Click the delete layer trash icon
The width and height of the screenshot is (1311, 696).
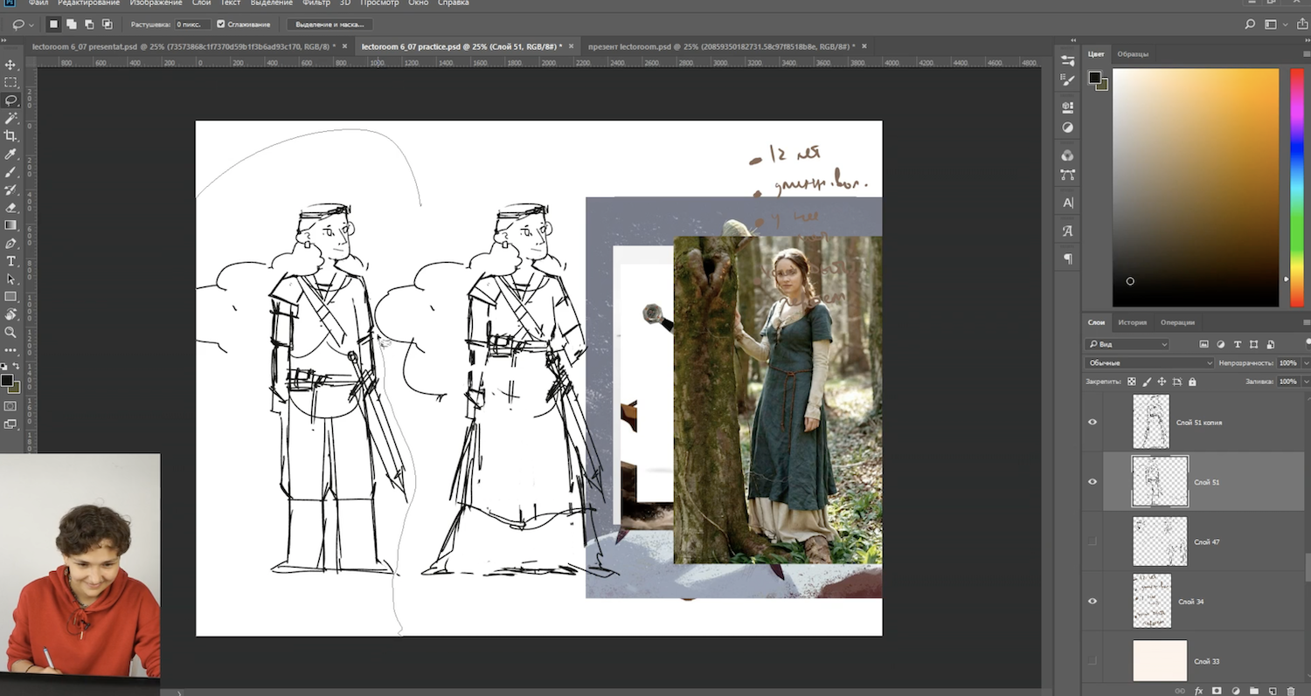(x=1289, y=691)
